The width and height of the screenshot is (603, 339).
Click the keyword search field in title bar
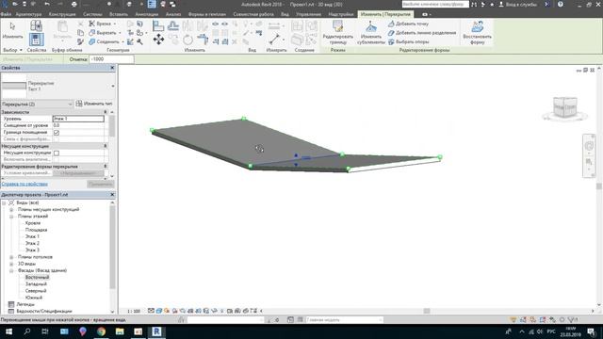pos(435,4)
